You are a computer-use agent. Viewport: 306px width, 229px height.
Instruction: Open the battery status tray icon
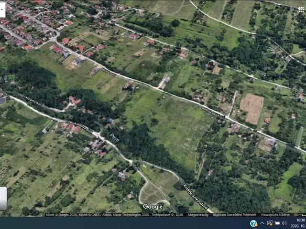[x=277, y=223]
